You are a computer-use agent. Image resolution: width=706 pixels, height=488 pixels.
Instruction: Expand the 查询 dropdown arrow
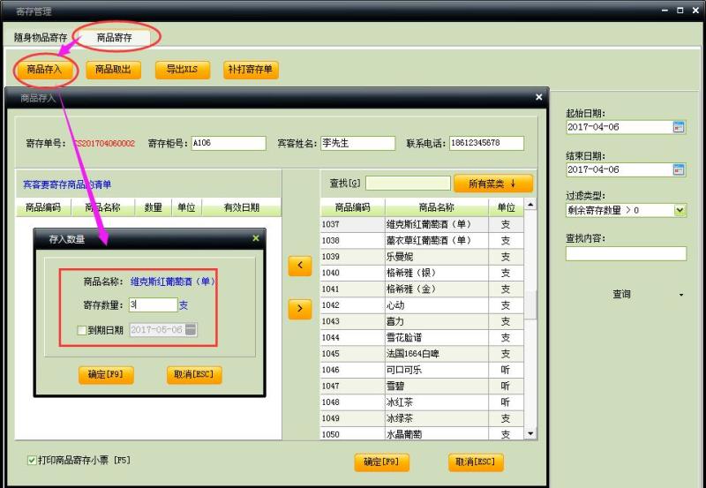680,295
